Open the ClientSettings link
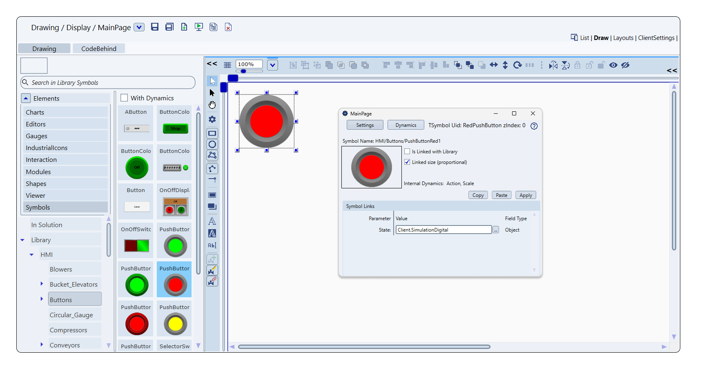 [656, 38]
